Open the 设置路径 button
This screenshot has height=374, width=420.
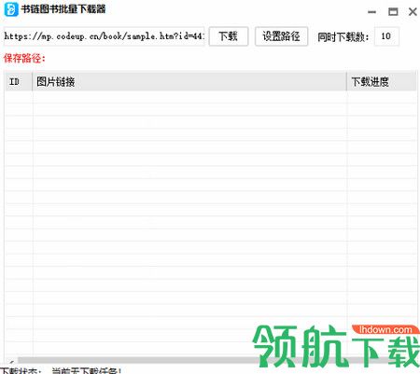click(x=281, y=36)
